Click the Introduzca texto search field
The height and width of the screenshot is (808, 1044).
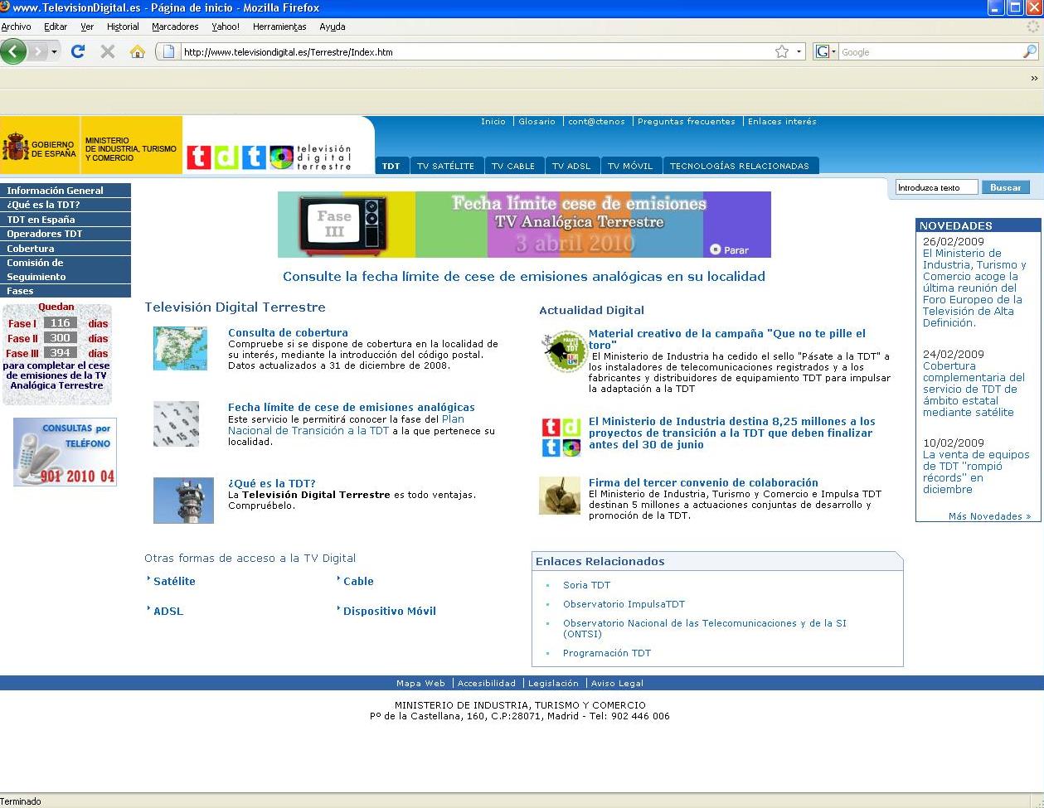(x=936, y=187)
